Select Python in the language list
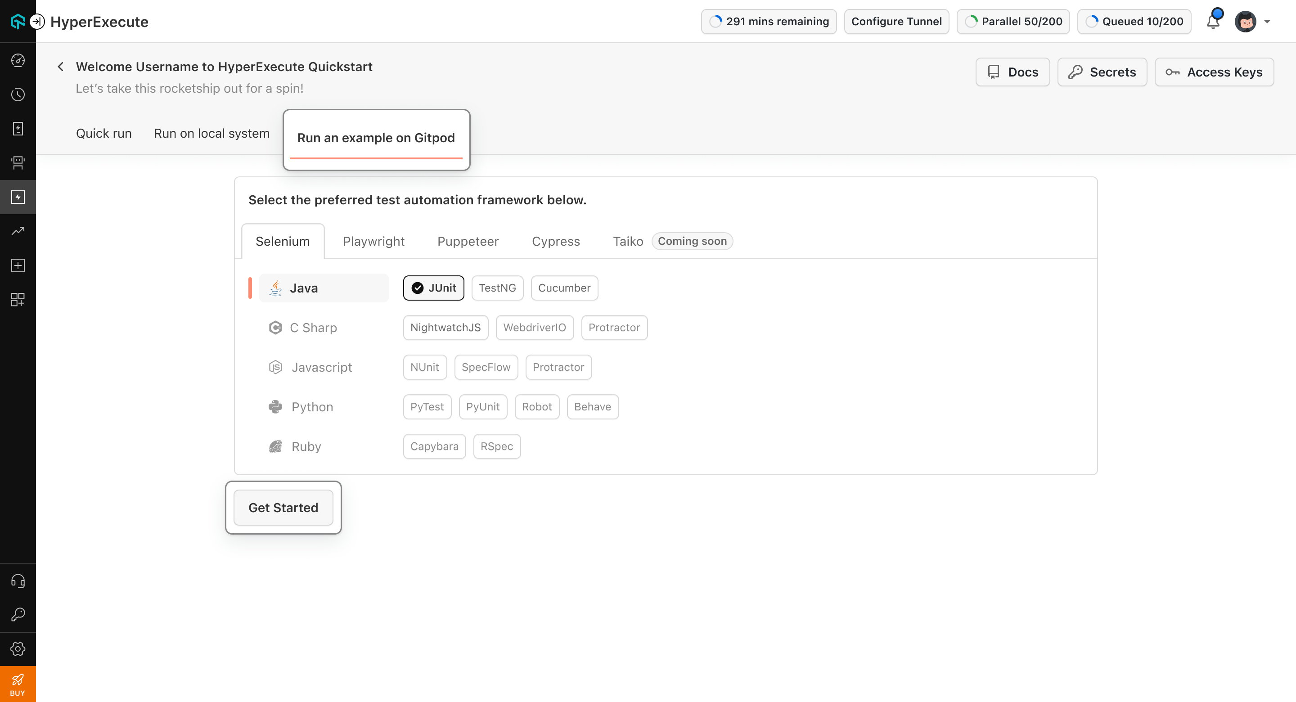 click(x=312, y=407)
